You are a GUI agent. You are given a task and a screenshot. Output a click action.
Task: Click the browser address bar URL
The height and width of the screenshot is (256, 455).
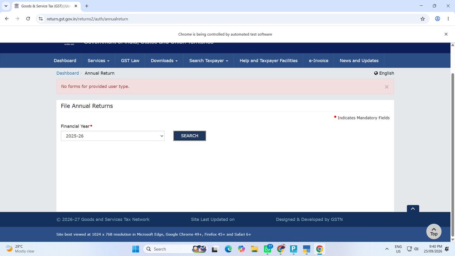(x=87, y=19)
